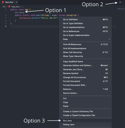Click the Java icon in the breadcrumb
Image resolution: width=125 pixels, height=128 pixels.
point(9,7)
